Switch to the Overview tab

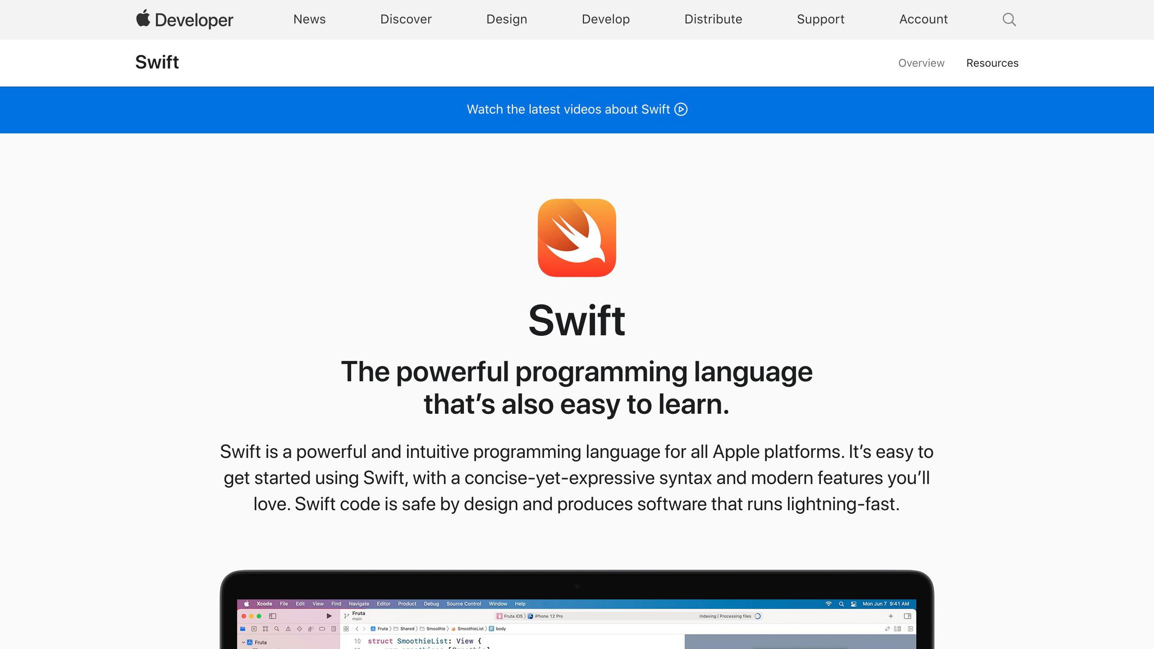point(920,63)
